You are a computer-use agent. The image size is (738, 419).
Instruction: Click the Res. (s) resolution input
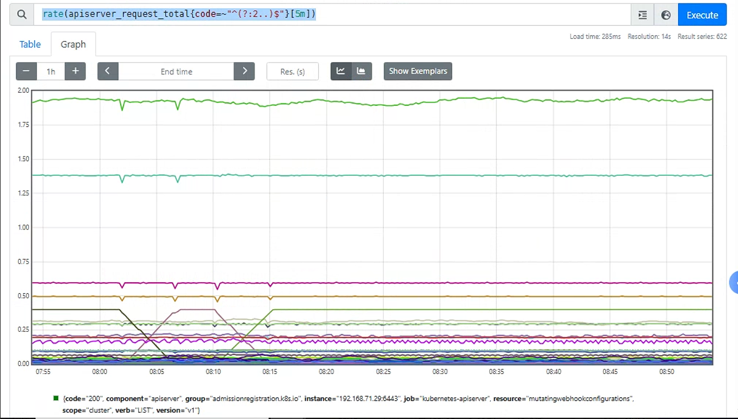(x=293, y=71)
